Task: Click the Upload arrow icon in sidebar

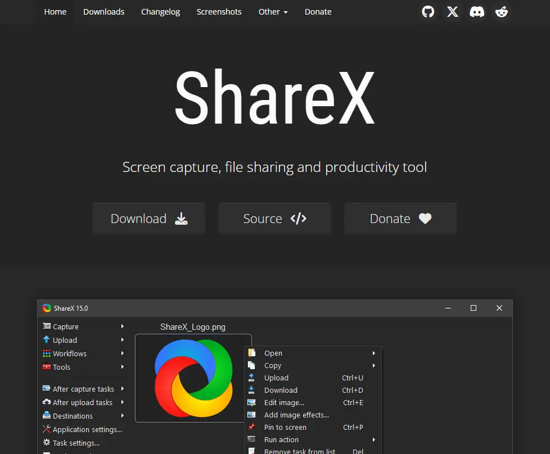Action: [x=46, y=339]
